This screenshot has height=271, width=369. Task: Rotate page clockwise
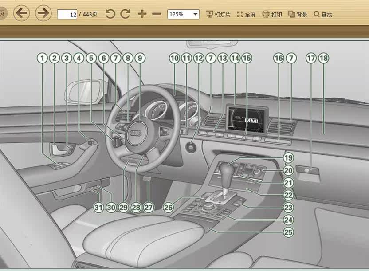(125, 14)
